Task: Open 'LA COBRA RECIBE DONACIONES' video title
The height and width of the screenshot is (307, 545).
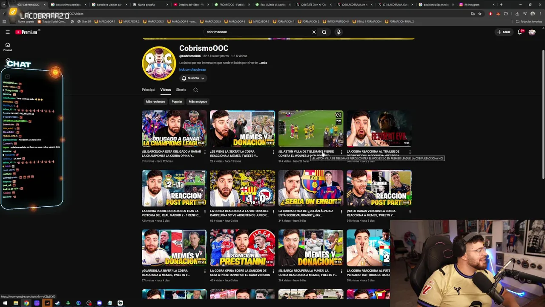Action: click(x=170, y=213)
